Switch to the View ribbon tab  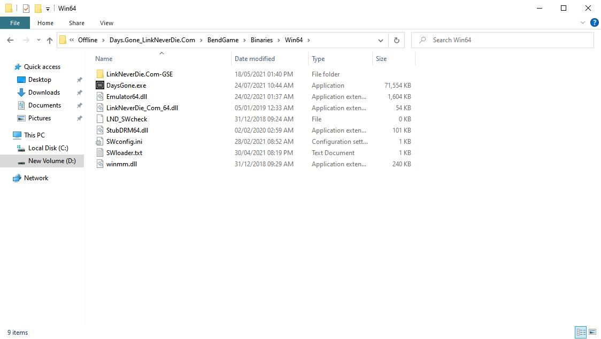[x=106, y=23]
